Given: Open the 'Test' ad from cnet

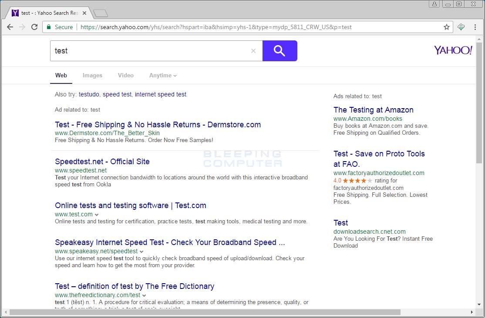Looking at the screenshot, I should tap(340, 223).
